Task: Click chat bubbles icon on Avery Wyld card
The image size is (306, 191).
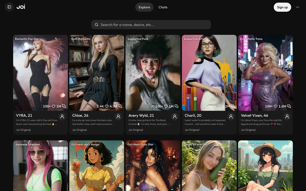Action: [x=176, y=106]
